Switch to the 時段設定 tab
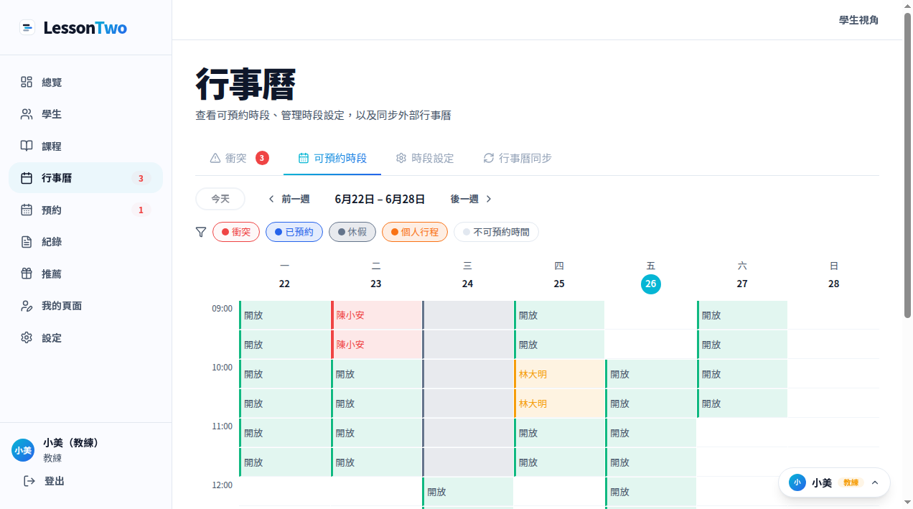Viewport: 913px width, 509px height. pyautogui.click(x=425, y=158)
